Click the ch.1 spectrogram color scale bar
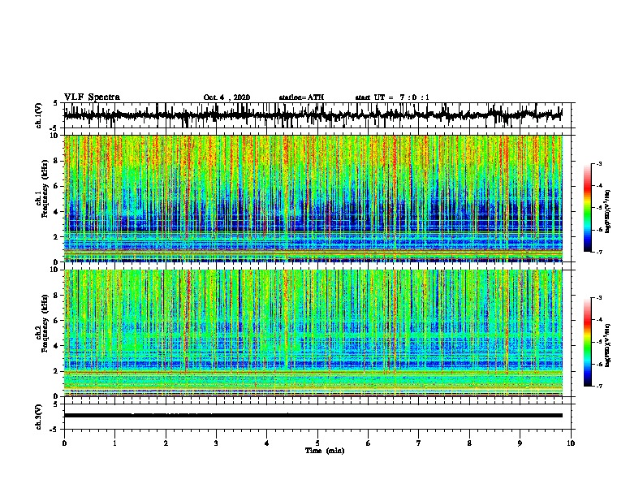The width and height of the screenshot is (643, 497). (587, 208)
